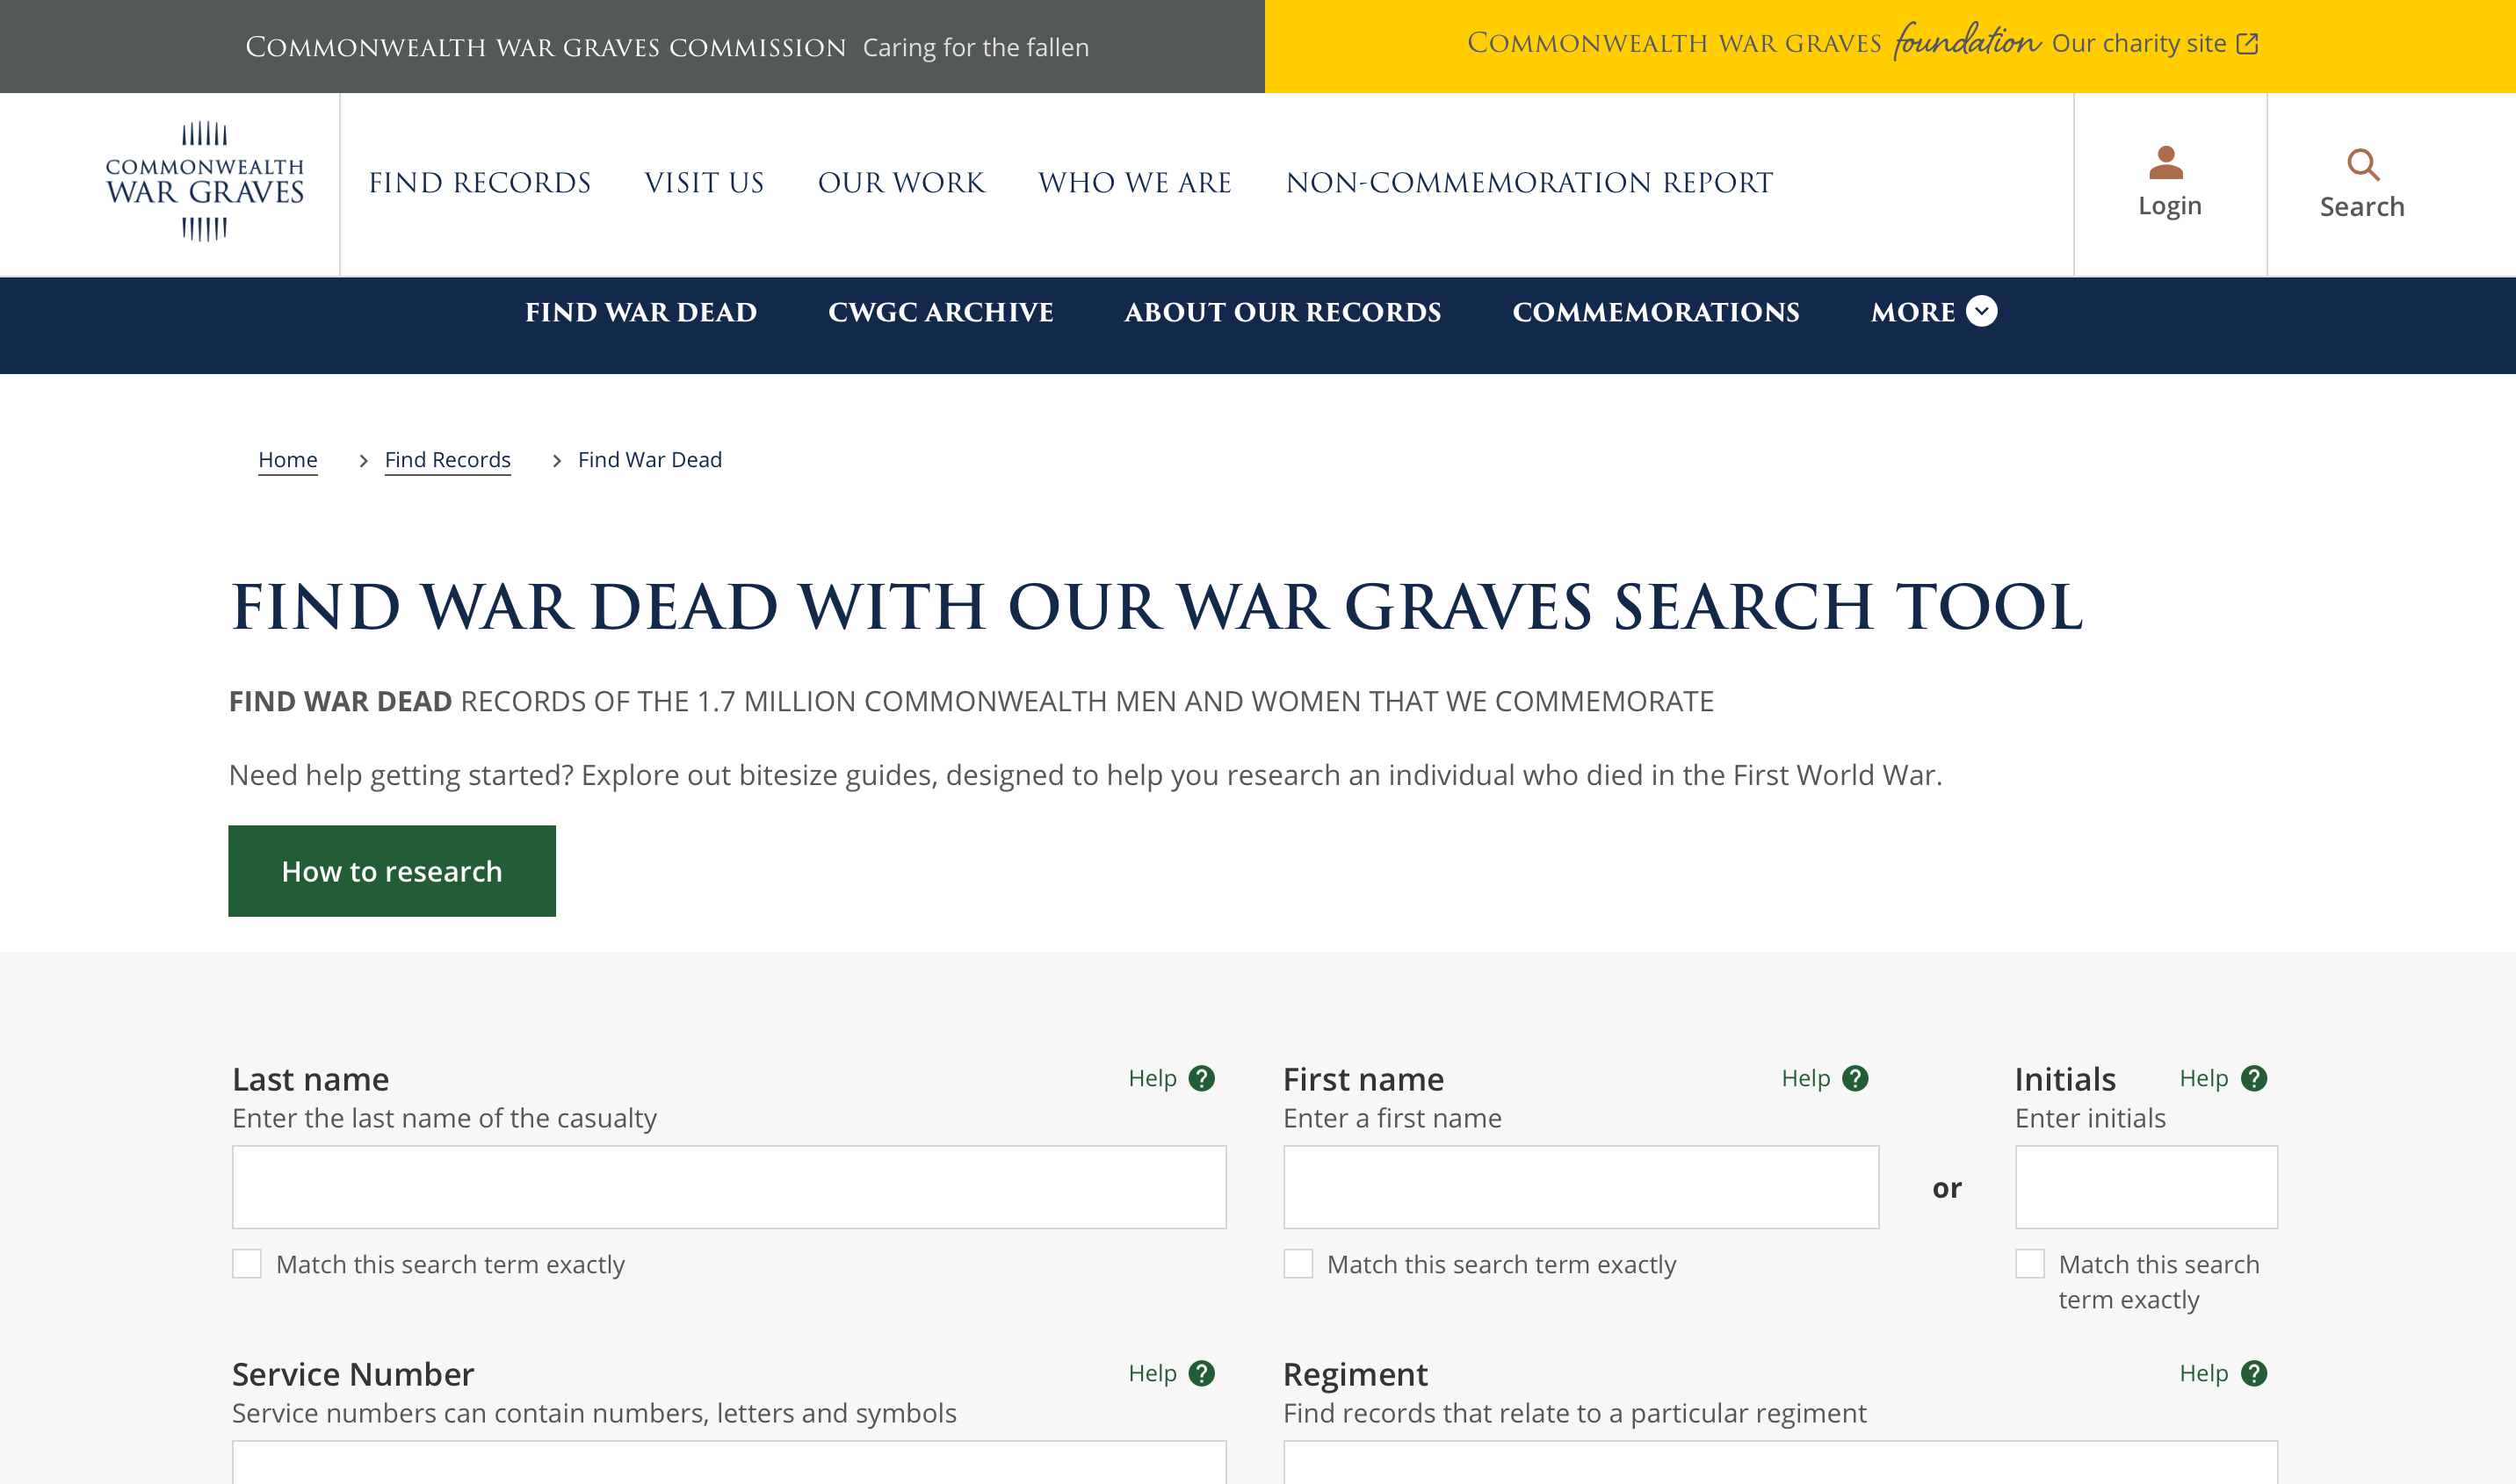Click the Service Number Help link
This screenshot has height=1484, width=2516.
click(x=1153, y=1374)
